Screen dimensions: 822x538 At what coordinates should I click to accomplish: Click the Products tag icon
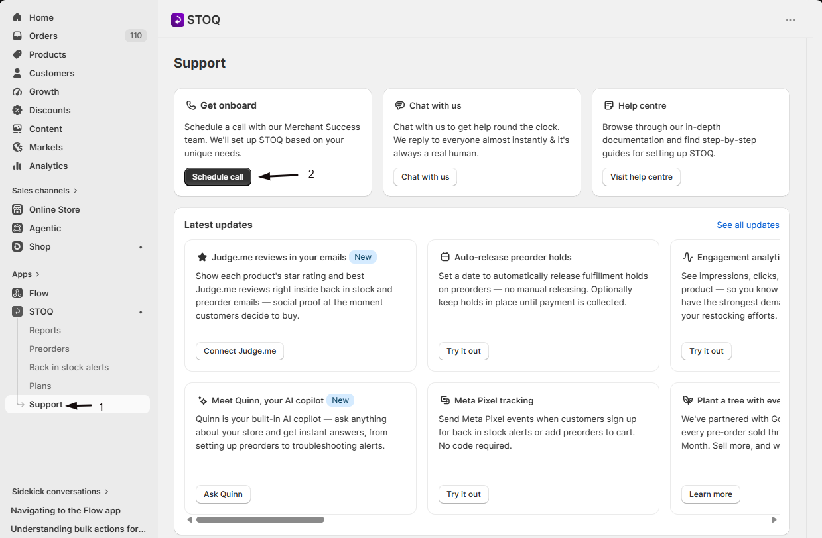click(x=17, y=54)
